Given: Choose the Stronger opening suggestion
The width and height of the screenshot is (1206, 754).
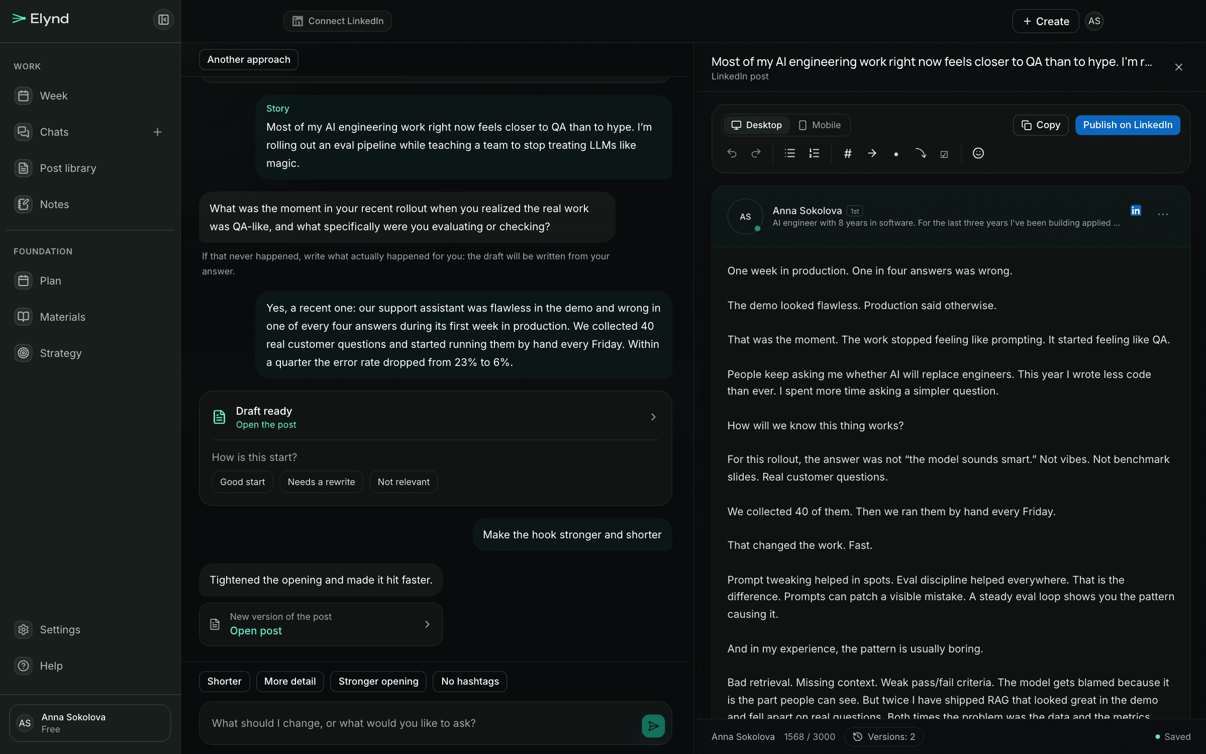Looking at the screenshot, I should (378, 681).
